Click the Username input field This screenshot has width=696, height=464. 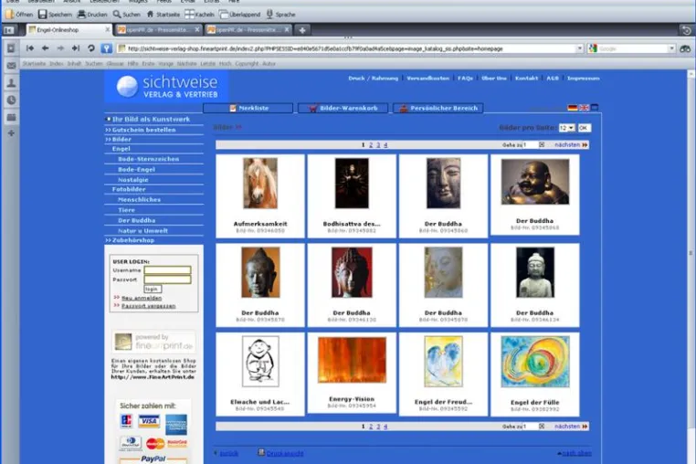point(167,270)
